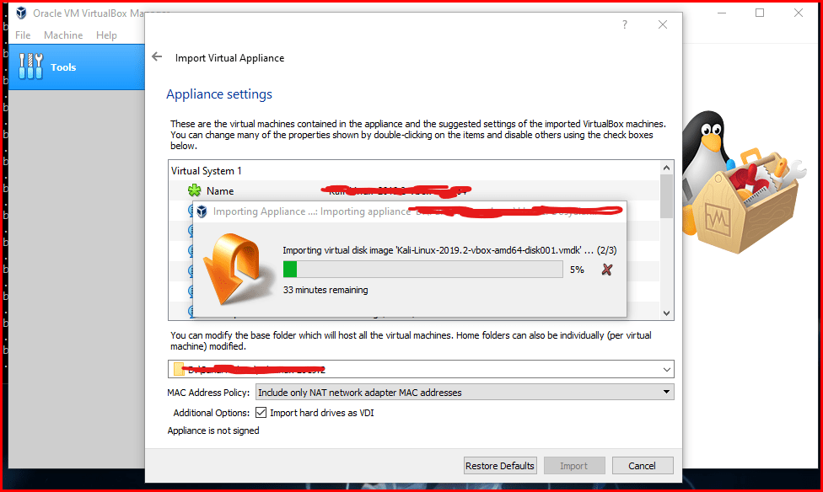This screenshot has height=492, width=823.
Task: Select Tools in the VirtualBox sidebar
Action: pos(77,67)
